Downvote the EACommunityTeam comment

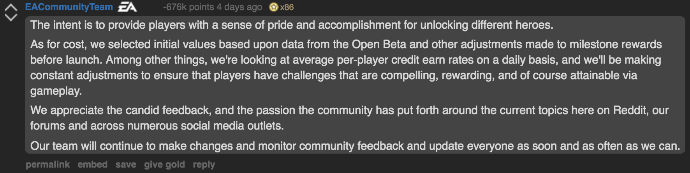click(11, 17)
